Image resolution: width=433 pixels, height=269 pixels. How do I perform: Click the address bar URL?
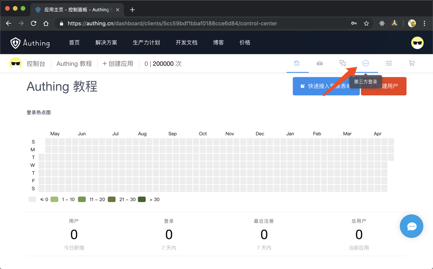pyautogui.click(x=172, y=24)
